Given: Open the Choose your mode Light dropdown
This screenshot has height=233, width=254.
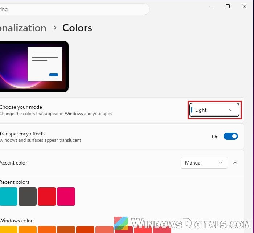Looking at the screenshot, I should click(x=214, y=110).
